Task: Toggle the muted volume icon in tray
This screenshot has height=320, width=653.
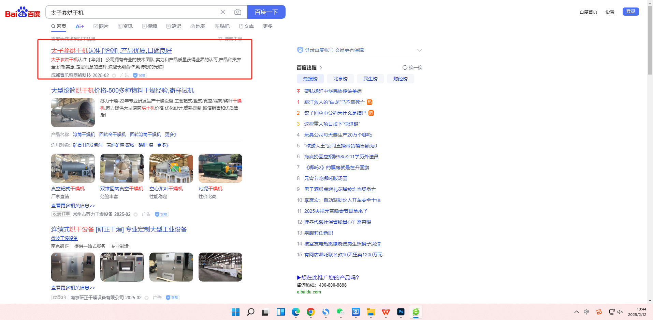Action: 620,312
